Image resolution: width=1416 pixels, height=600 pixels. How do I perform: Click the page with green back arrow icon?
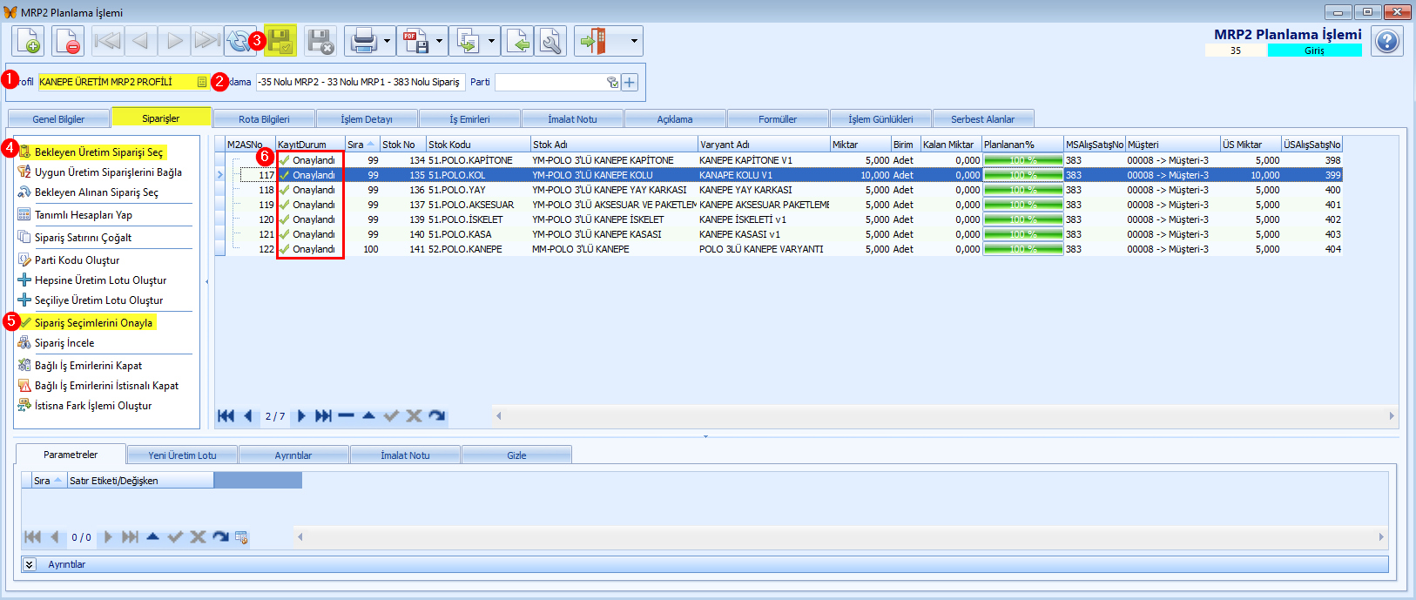click(x=518, y=41)
